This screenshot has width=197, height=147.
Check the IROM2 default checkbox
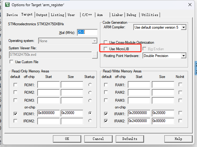(x=15, y=121)
